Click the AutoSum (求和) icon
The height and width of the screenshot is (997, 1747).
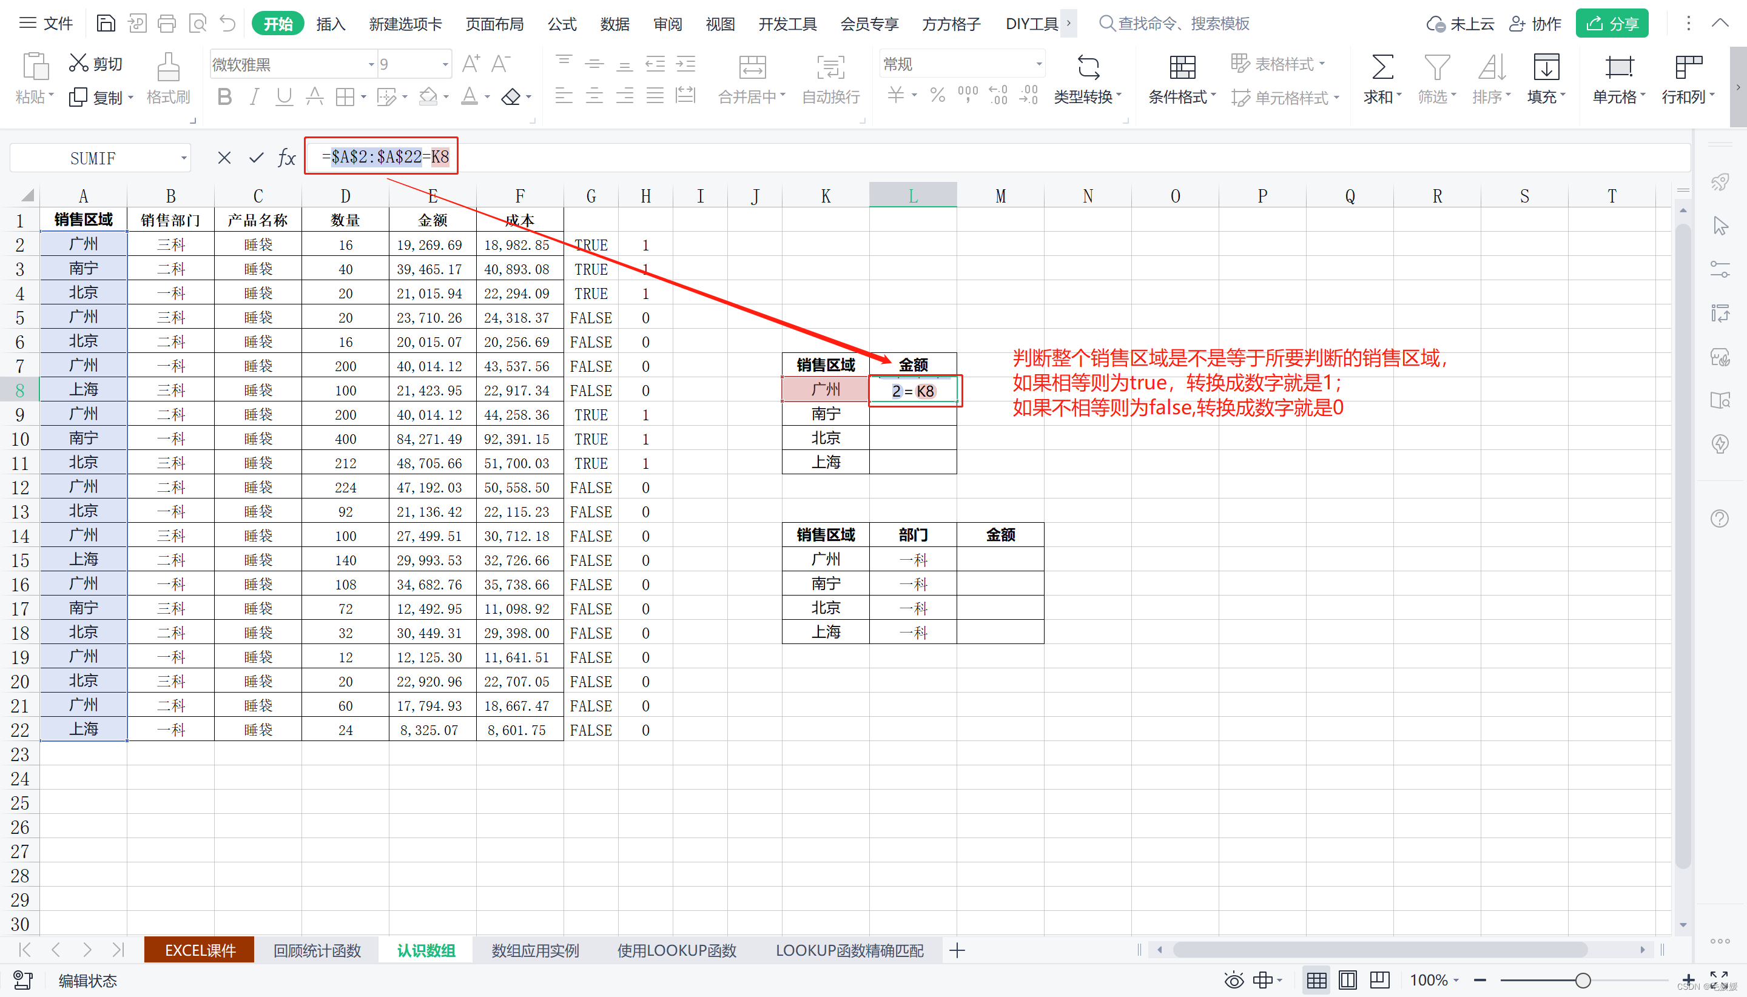click(x=1381, y=68)
